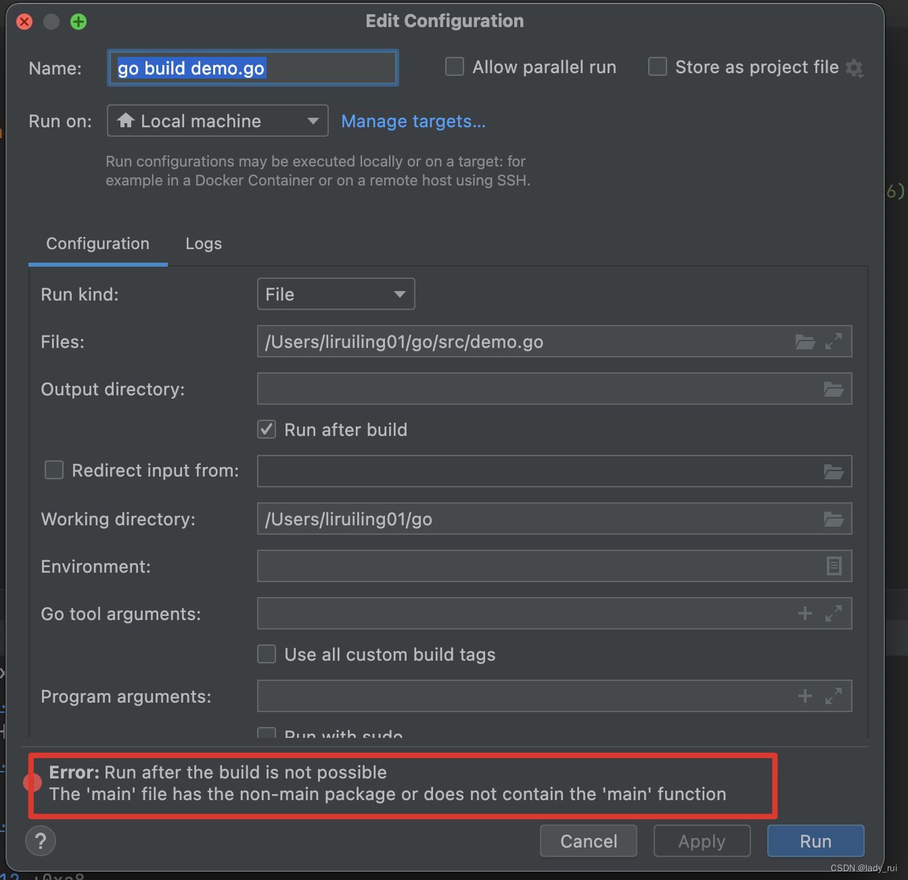The image size is (908, 880).
Task: Add macro to Go tool arguments
Action: click(x=805, y=613)
